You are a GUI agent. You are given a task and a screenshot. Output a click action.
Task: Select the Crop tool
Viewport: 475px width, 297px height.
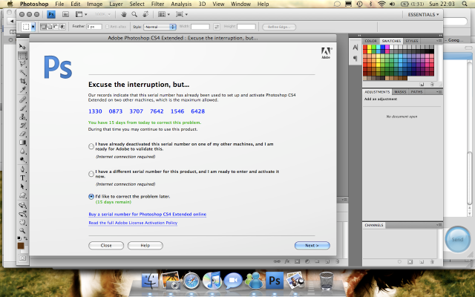pos(22,81)
